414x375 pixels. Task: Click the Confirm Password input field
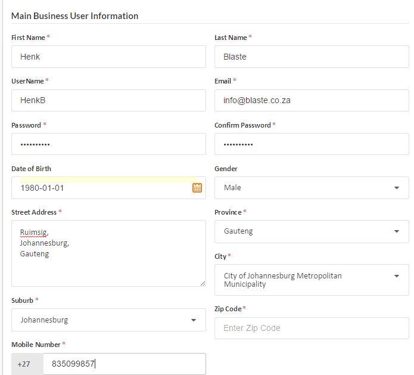(x=312, y=144)
